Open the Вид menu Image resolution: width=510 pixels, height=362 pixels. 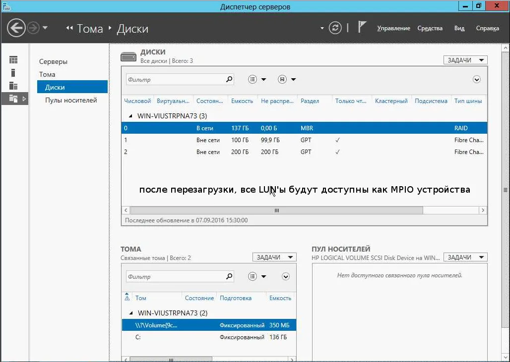tap(459, 28)
